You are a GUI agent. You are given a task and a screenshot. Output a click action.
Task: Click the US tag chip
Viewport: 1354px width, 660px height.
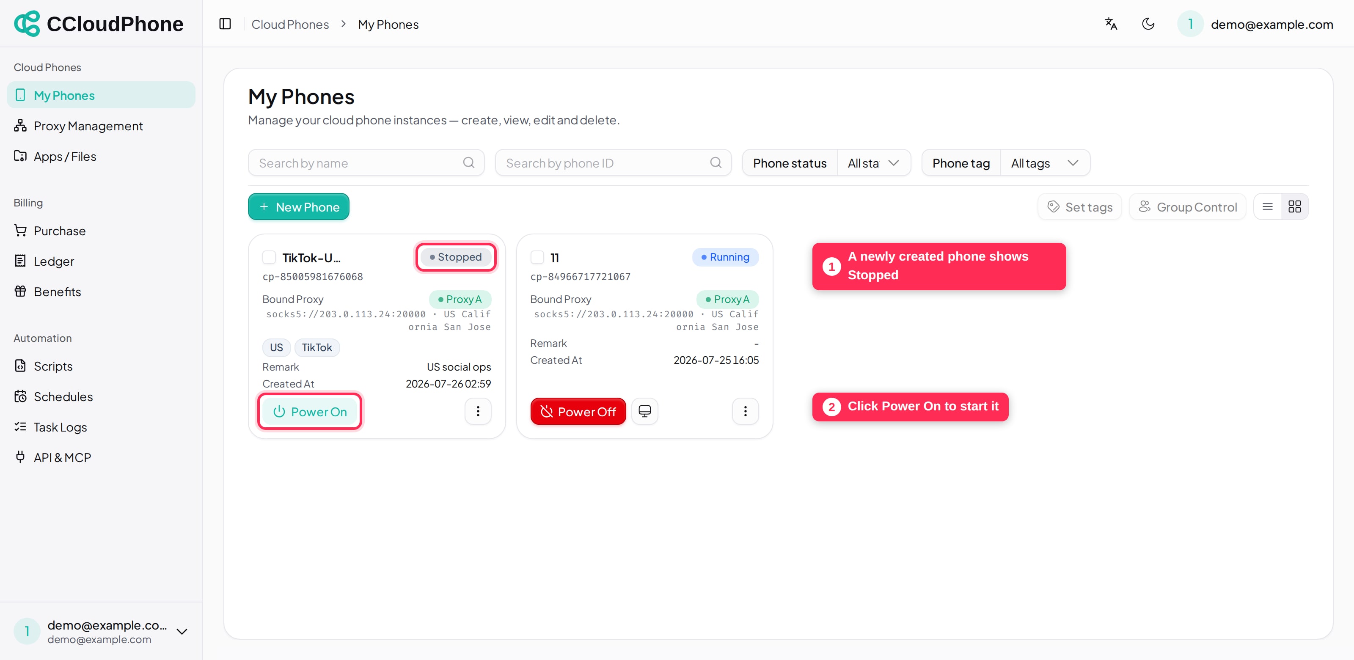tap(276, 347)
